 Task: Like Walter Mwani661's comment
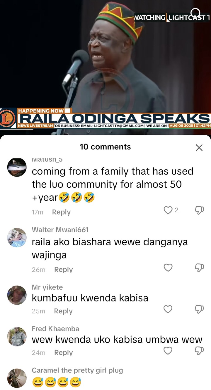(168, 268)
